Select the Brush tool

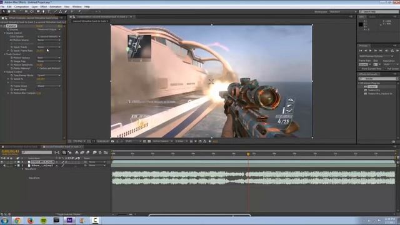pos(56,11)
